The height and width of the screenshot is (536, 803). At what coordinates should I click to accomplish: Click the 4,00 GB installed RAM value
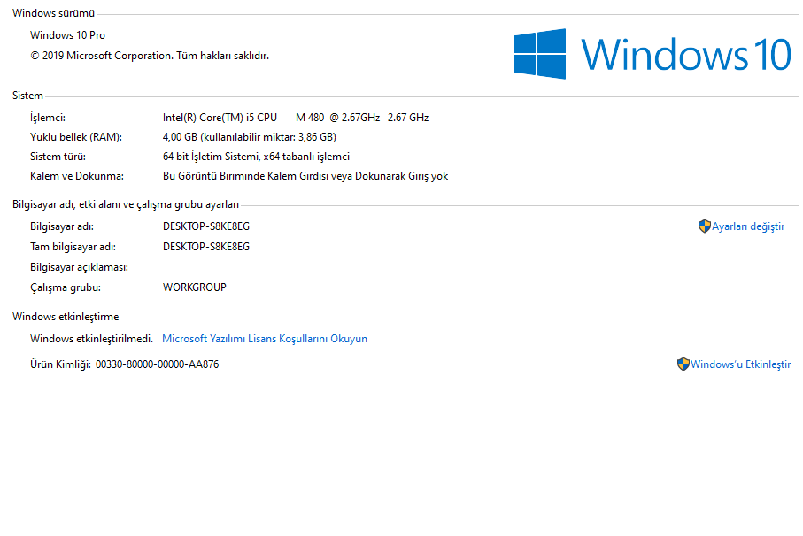(249, 137)
